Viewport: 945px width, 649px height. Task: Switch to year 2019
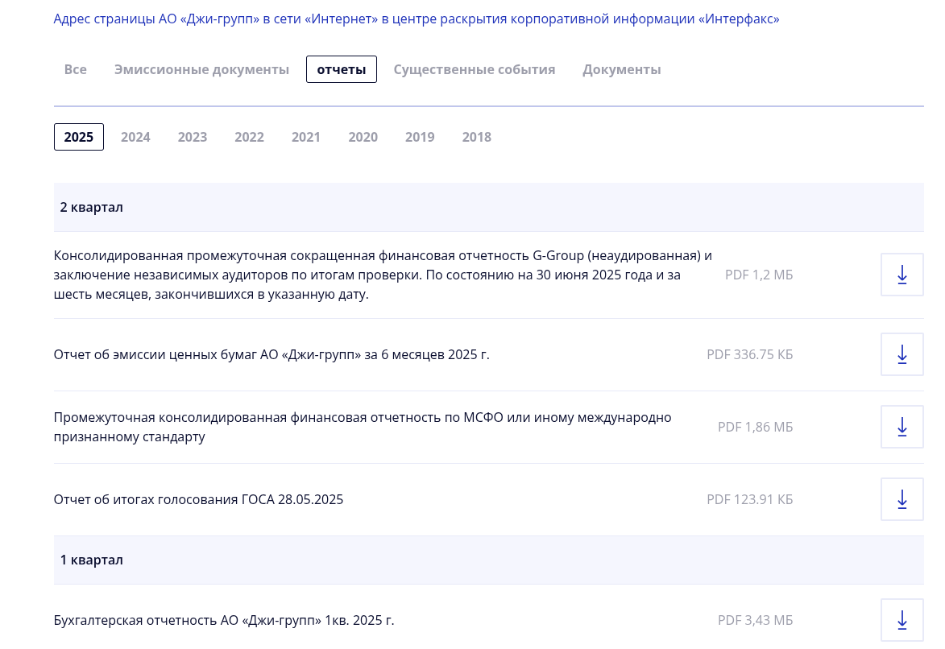(x=420, y=137)
